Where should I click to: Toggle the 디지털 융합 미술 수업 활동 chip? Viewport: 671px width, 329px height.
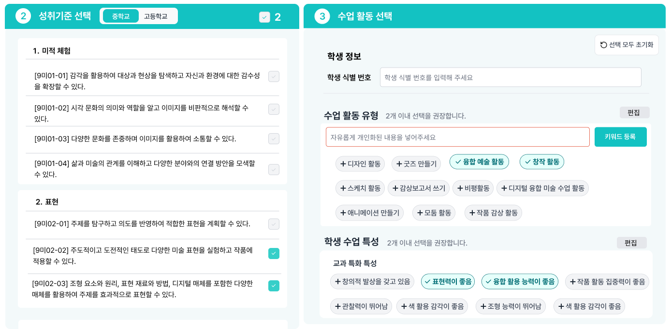[x=542, y=188]
